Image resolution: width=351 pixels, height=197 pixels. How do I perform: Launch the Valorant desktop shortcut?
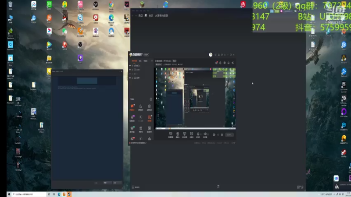(x=127, y=4)
